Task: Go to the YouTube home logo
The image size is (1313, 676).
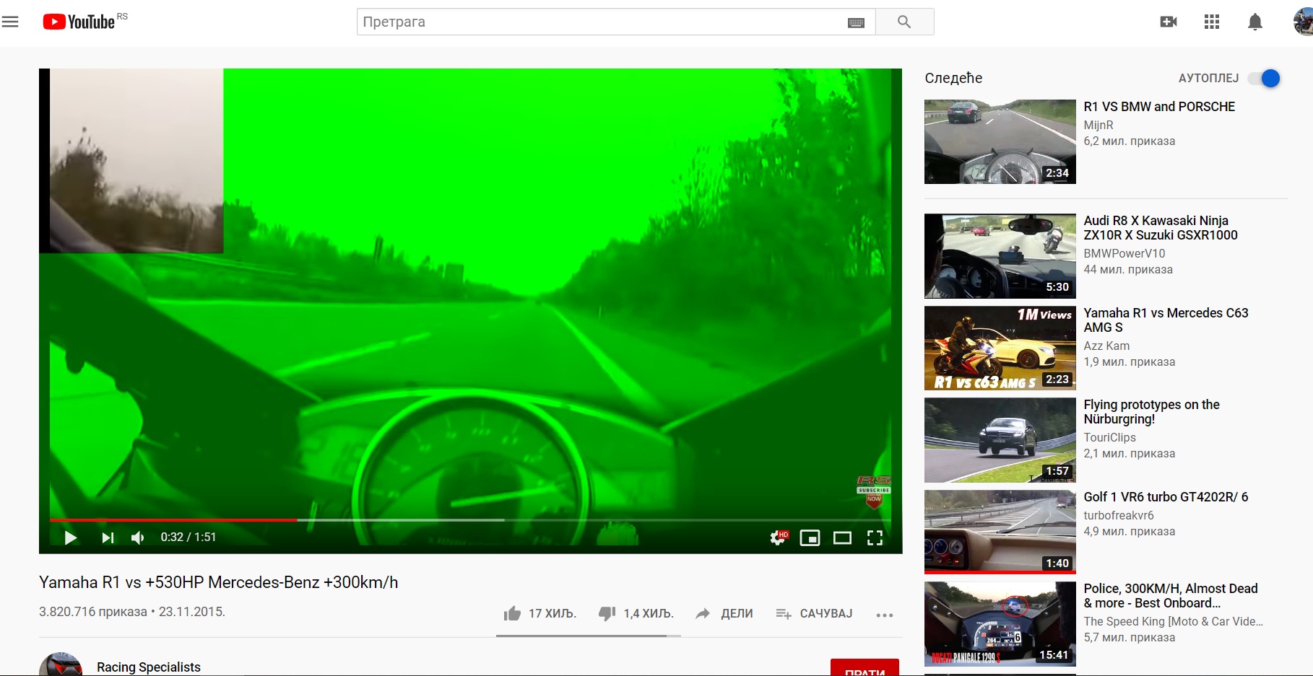Action: coord(79,22)
